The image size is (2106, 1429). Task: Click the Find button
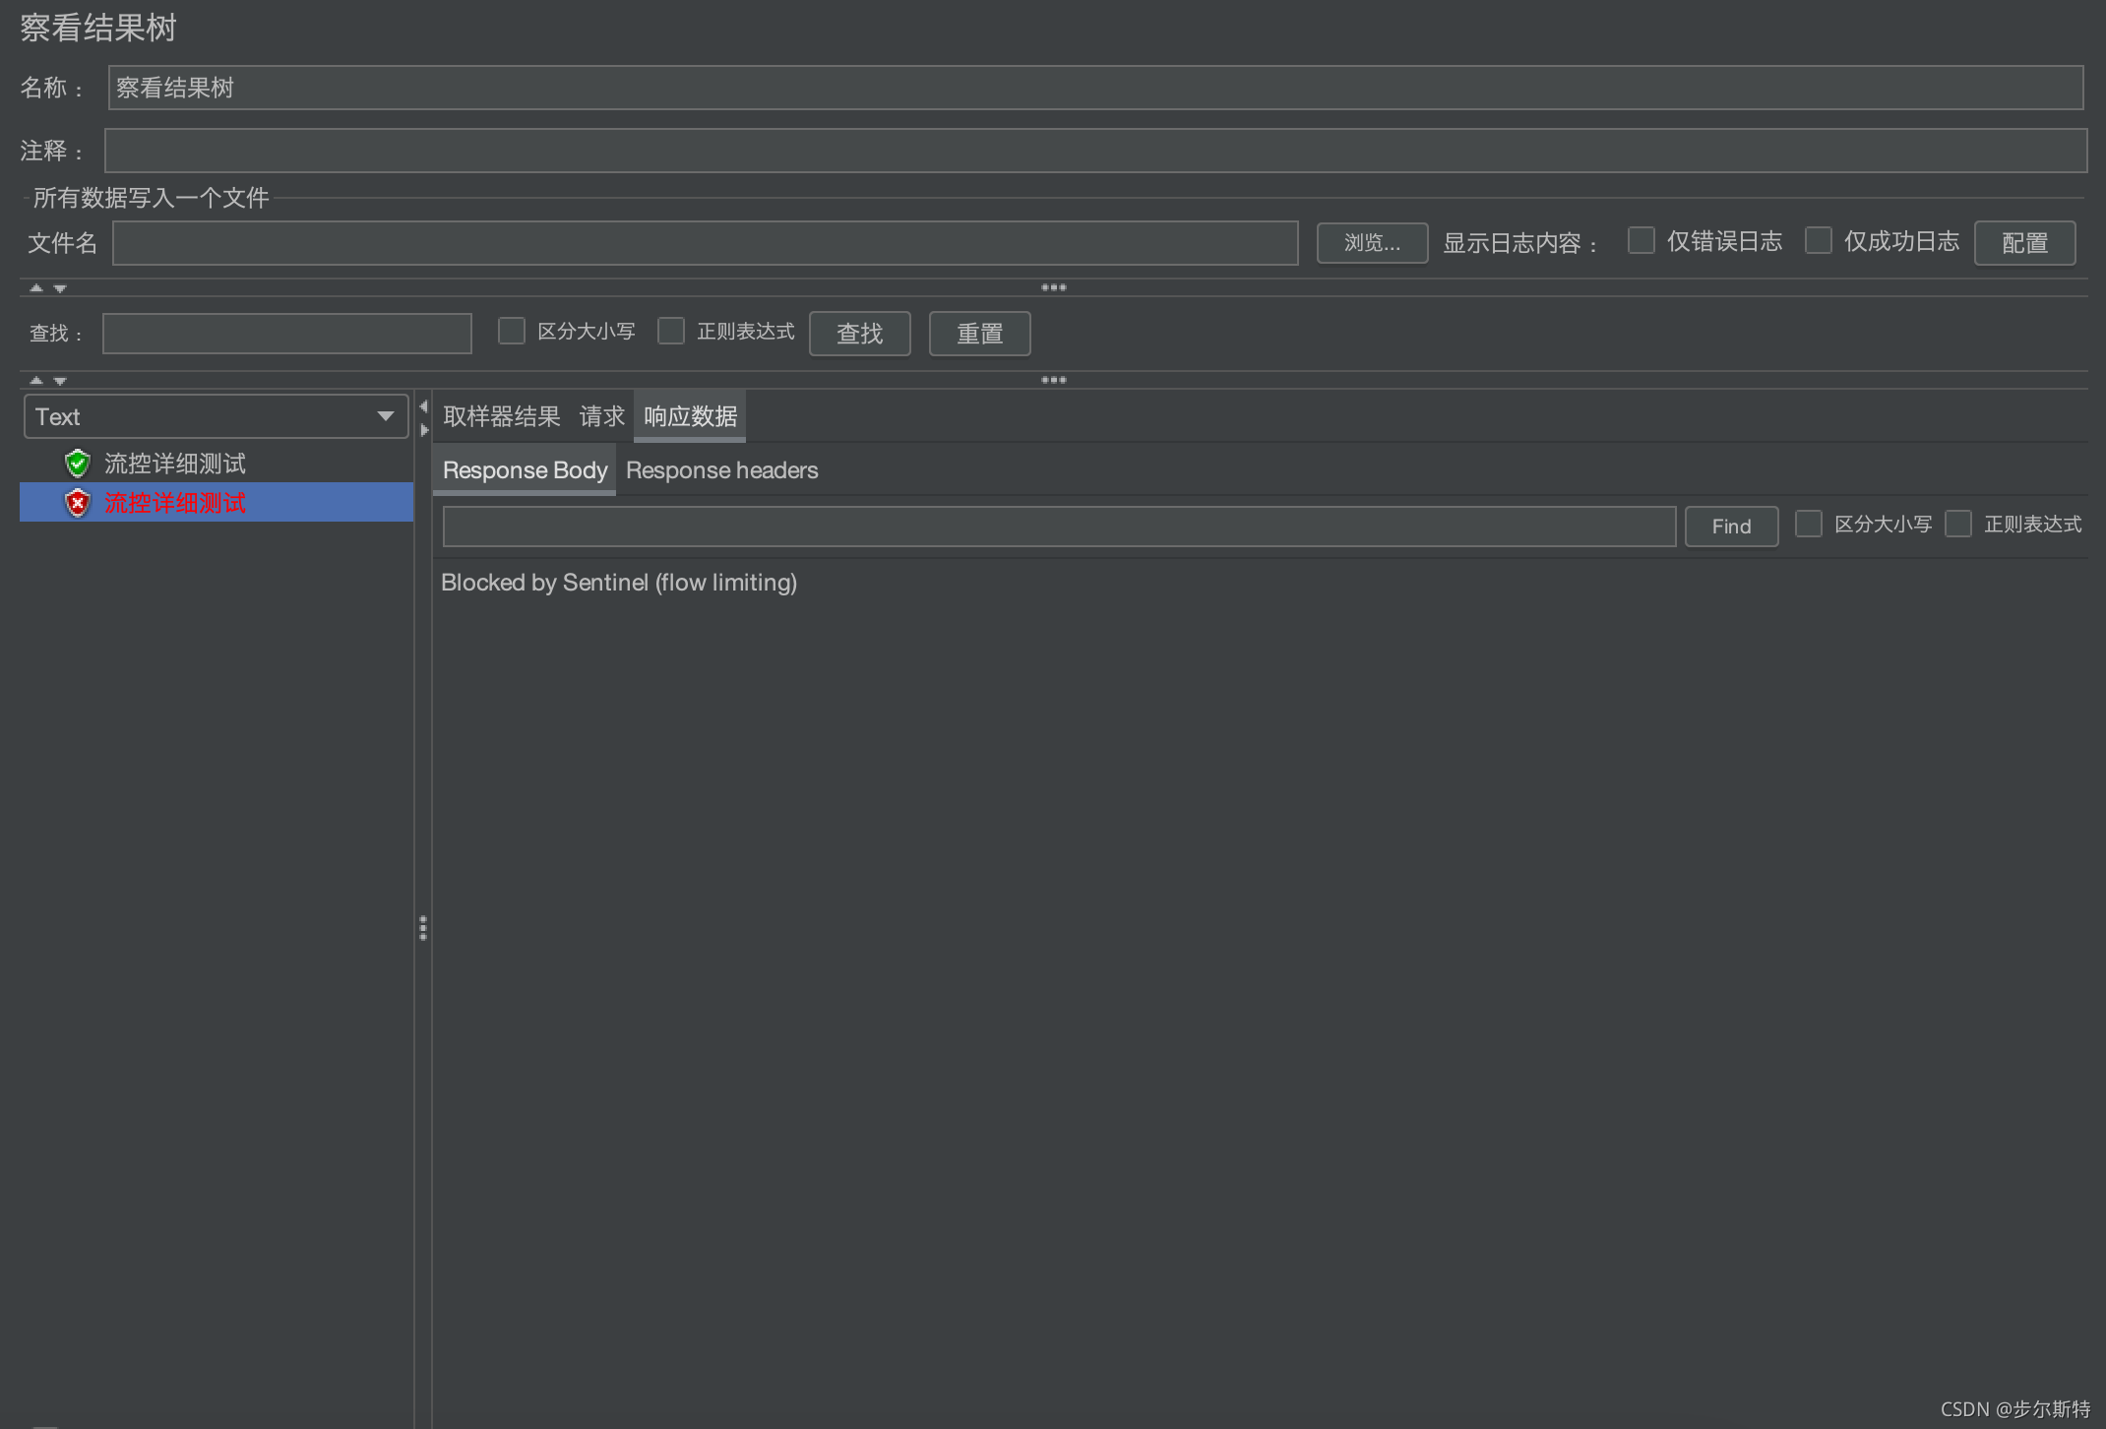point(1730,527)
